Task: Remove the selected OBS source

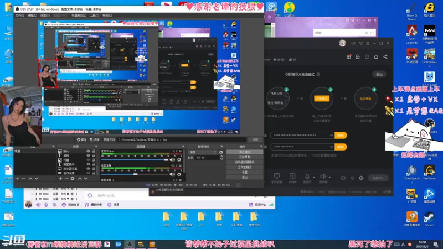Action: pyautogui.click(x=66, y=178)
